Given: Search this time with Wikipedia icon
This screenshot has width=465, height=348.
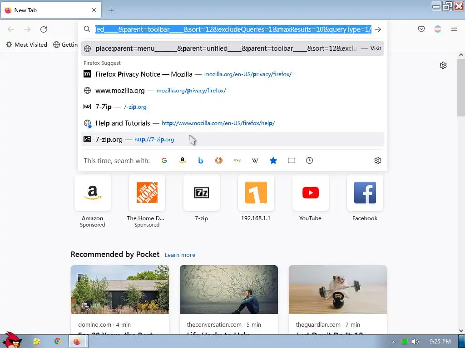Looking at the screenshot, I should coord(255,160).
